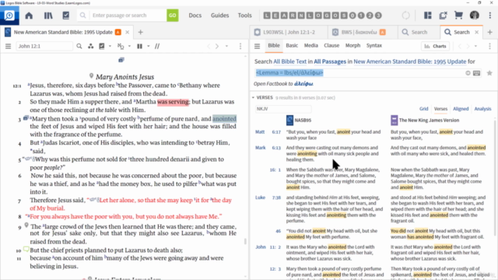The image size is (498, 280).
Task: Switch to the L903WSL John 12:1-2 tab
Action: pyautogui.click(x=289, y=32)
